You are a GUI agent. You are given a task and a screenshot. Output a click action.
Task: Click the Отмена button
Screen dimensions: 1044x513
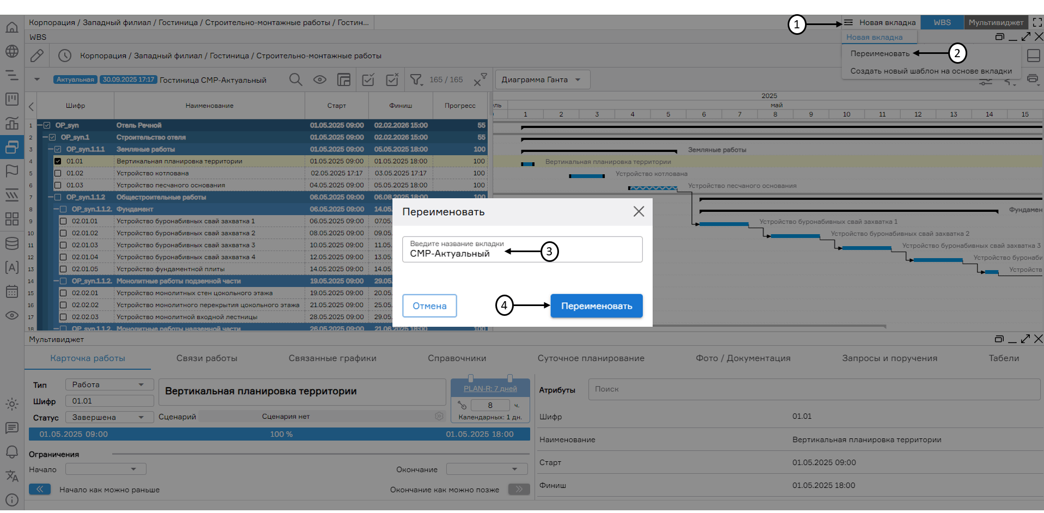(x=429, y=306)
